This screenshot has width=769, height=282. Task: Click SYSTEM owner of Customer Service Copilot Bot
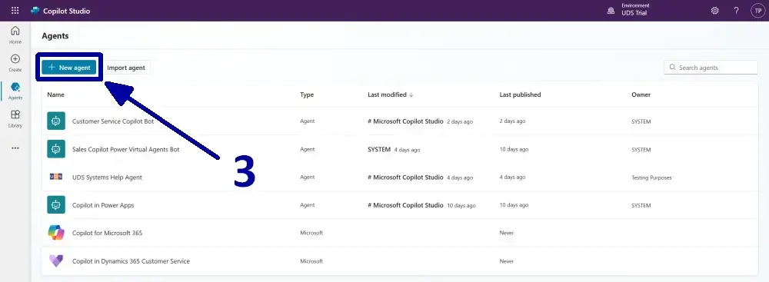(641, 121)
